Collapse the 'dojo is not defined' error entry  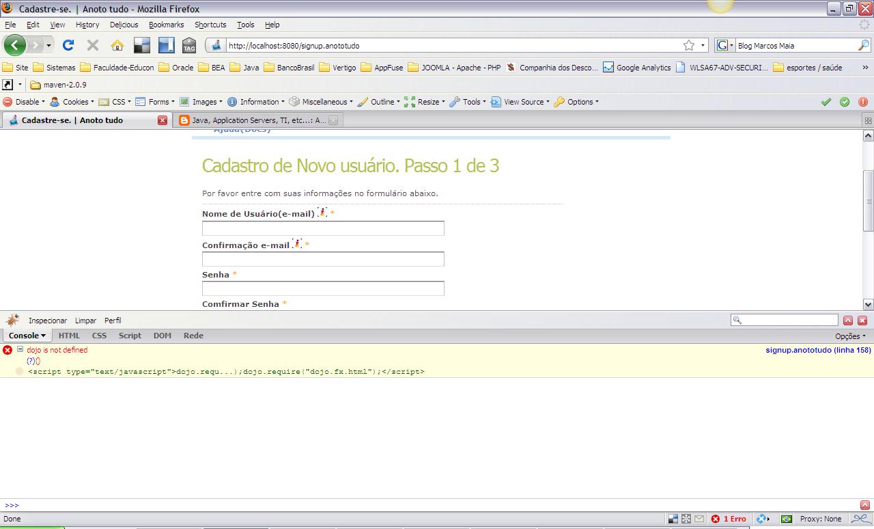20,349
